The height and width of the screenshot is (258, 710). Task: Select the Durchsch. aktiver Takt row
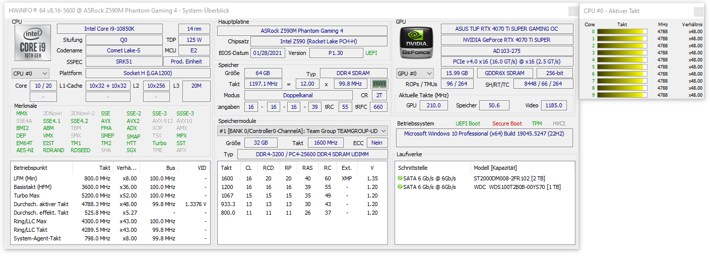pos(110,204)
